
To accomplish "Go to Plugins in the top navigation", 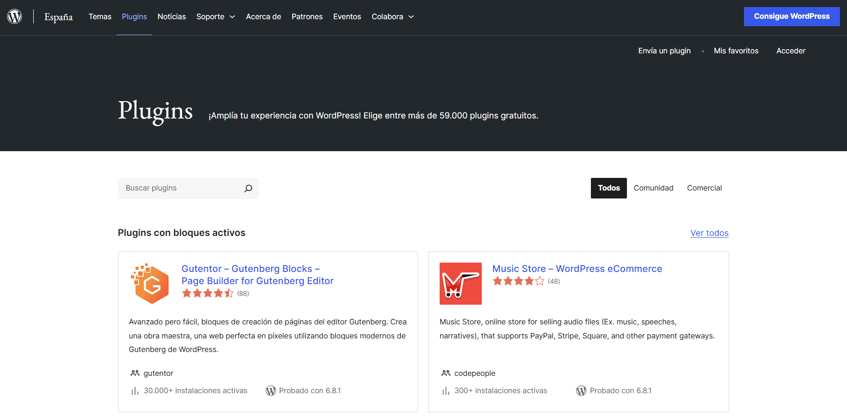I will pos(134,17).
